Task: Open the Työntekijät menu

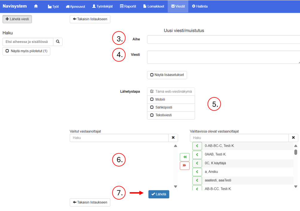Action: (x=102, y=6)
